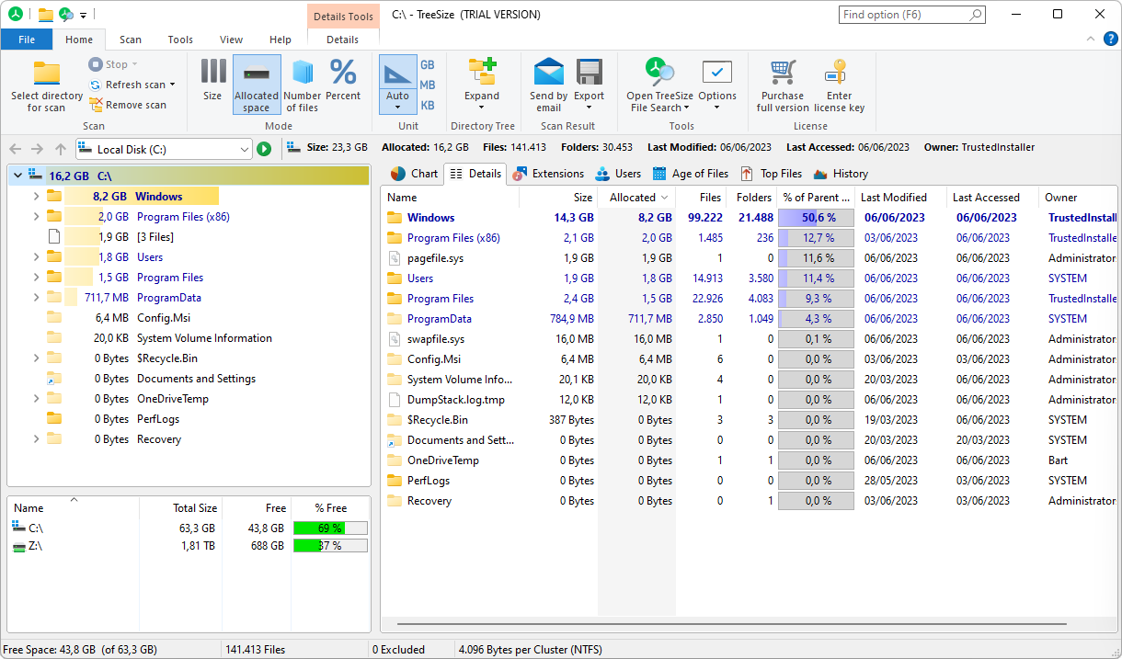Open the Extensions view tab

(548, 173)
